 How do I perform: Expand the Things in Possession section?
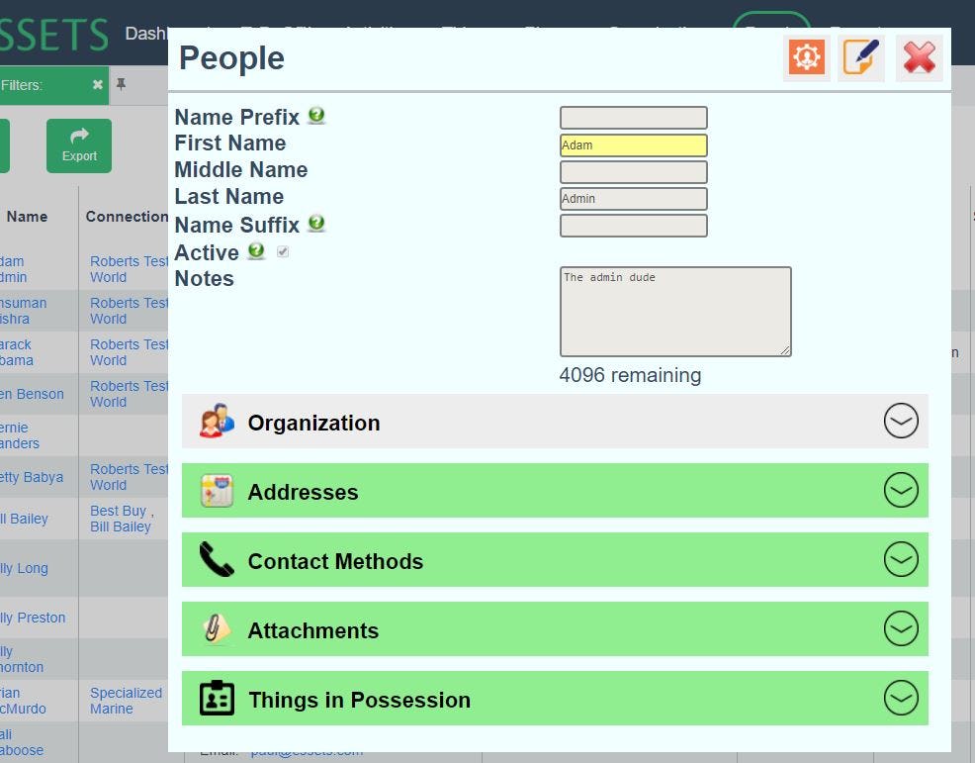[x=900, y=698]
